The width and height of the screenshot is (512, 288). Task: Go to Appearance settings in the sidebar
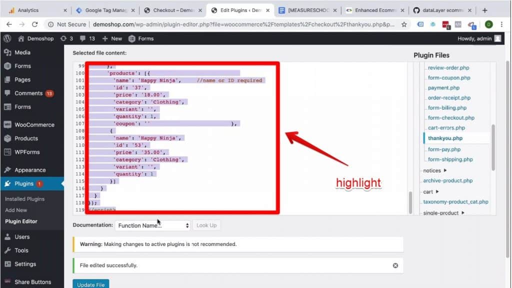(x=30, y=170)
